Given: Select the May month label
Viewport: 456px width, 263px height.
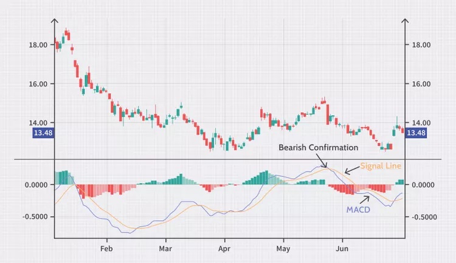Looking at the screenshot, I should click(x=283, y=248).
